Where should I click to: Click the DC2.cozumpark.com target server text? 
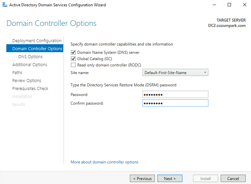coord(227,26)
